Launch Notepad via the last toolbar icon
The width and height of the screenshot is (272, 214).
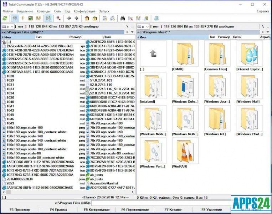click(x=156, y=19)
